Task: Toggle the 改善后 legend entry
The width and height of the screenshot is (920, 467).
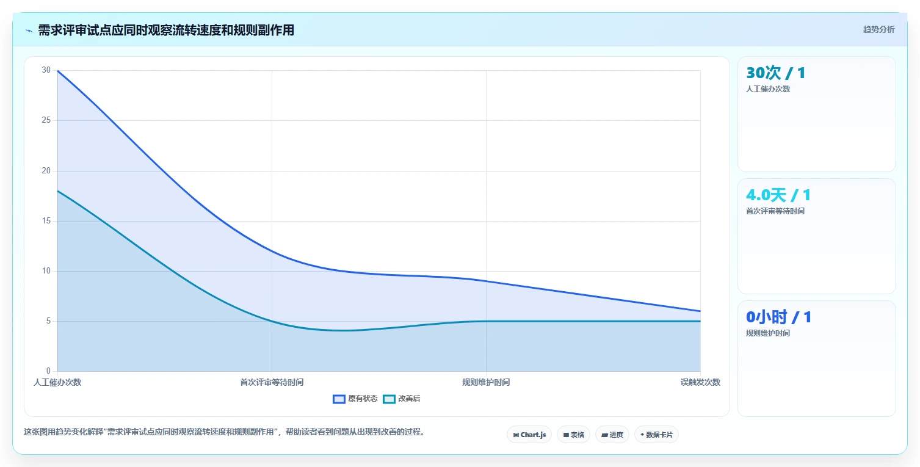Action: click(x=402, y=399)
